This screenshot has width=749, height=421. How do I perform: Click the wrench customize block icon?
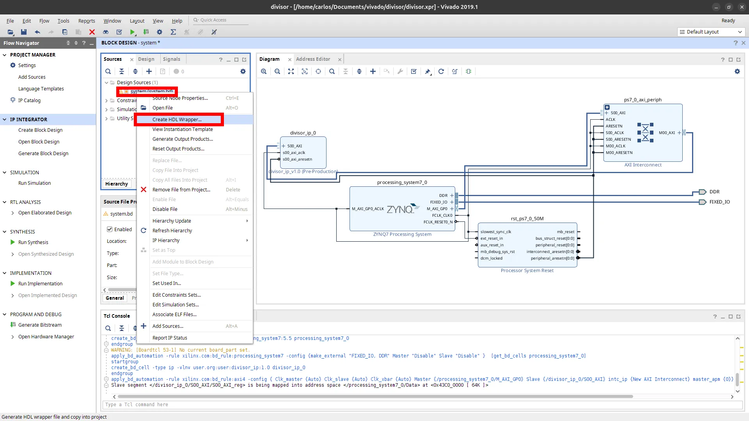click(x=400, y=71)
